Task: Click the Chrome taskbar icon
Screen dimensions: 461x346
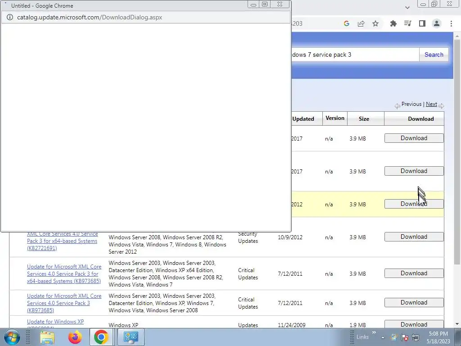Action: 101,337
